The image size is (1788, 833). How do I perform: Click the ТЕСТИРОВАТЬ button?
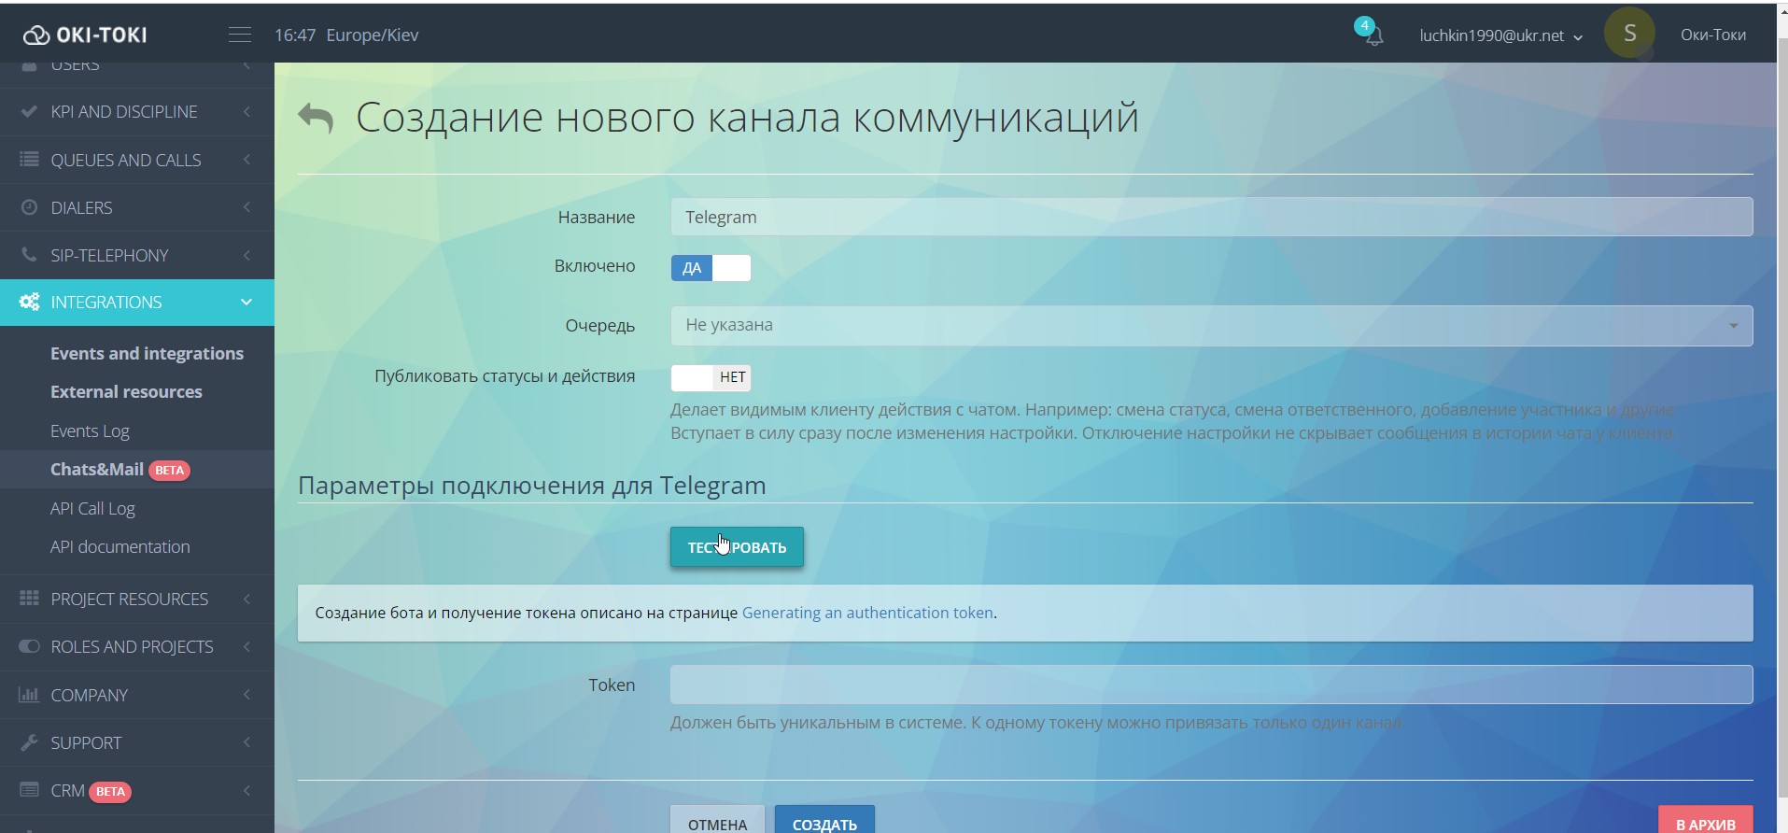(x=737, y=547)
